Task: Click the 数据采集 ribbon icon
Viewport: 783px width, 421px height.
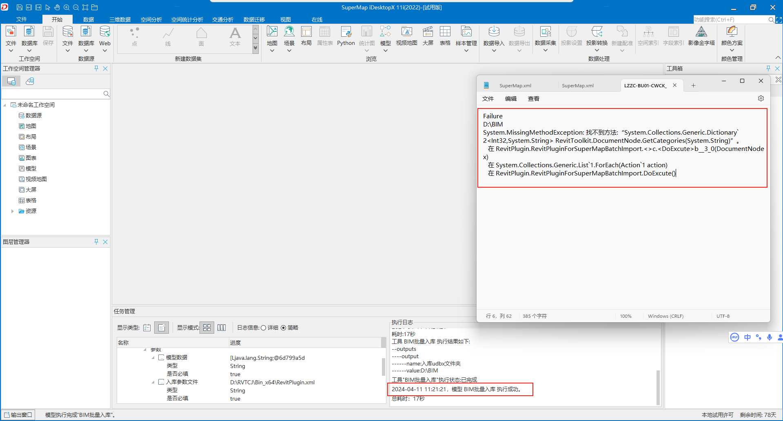Action: [545, 32]
